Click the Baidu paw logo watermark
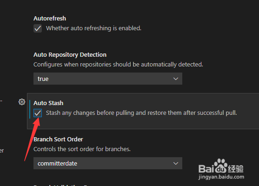The height and width of the screenshot is (186, 259). click(221, 166)
